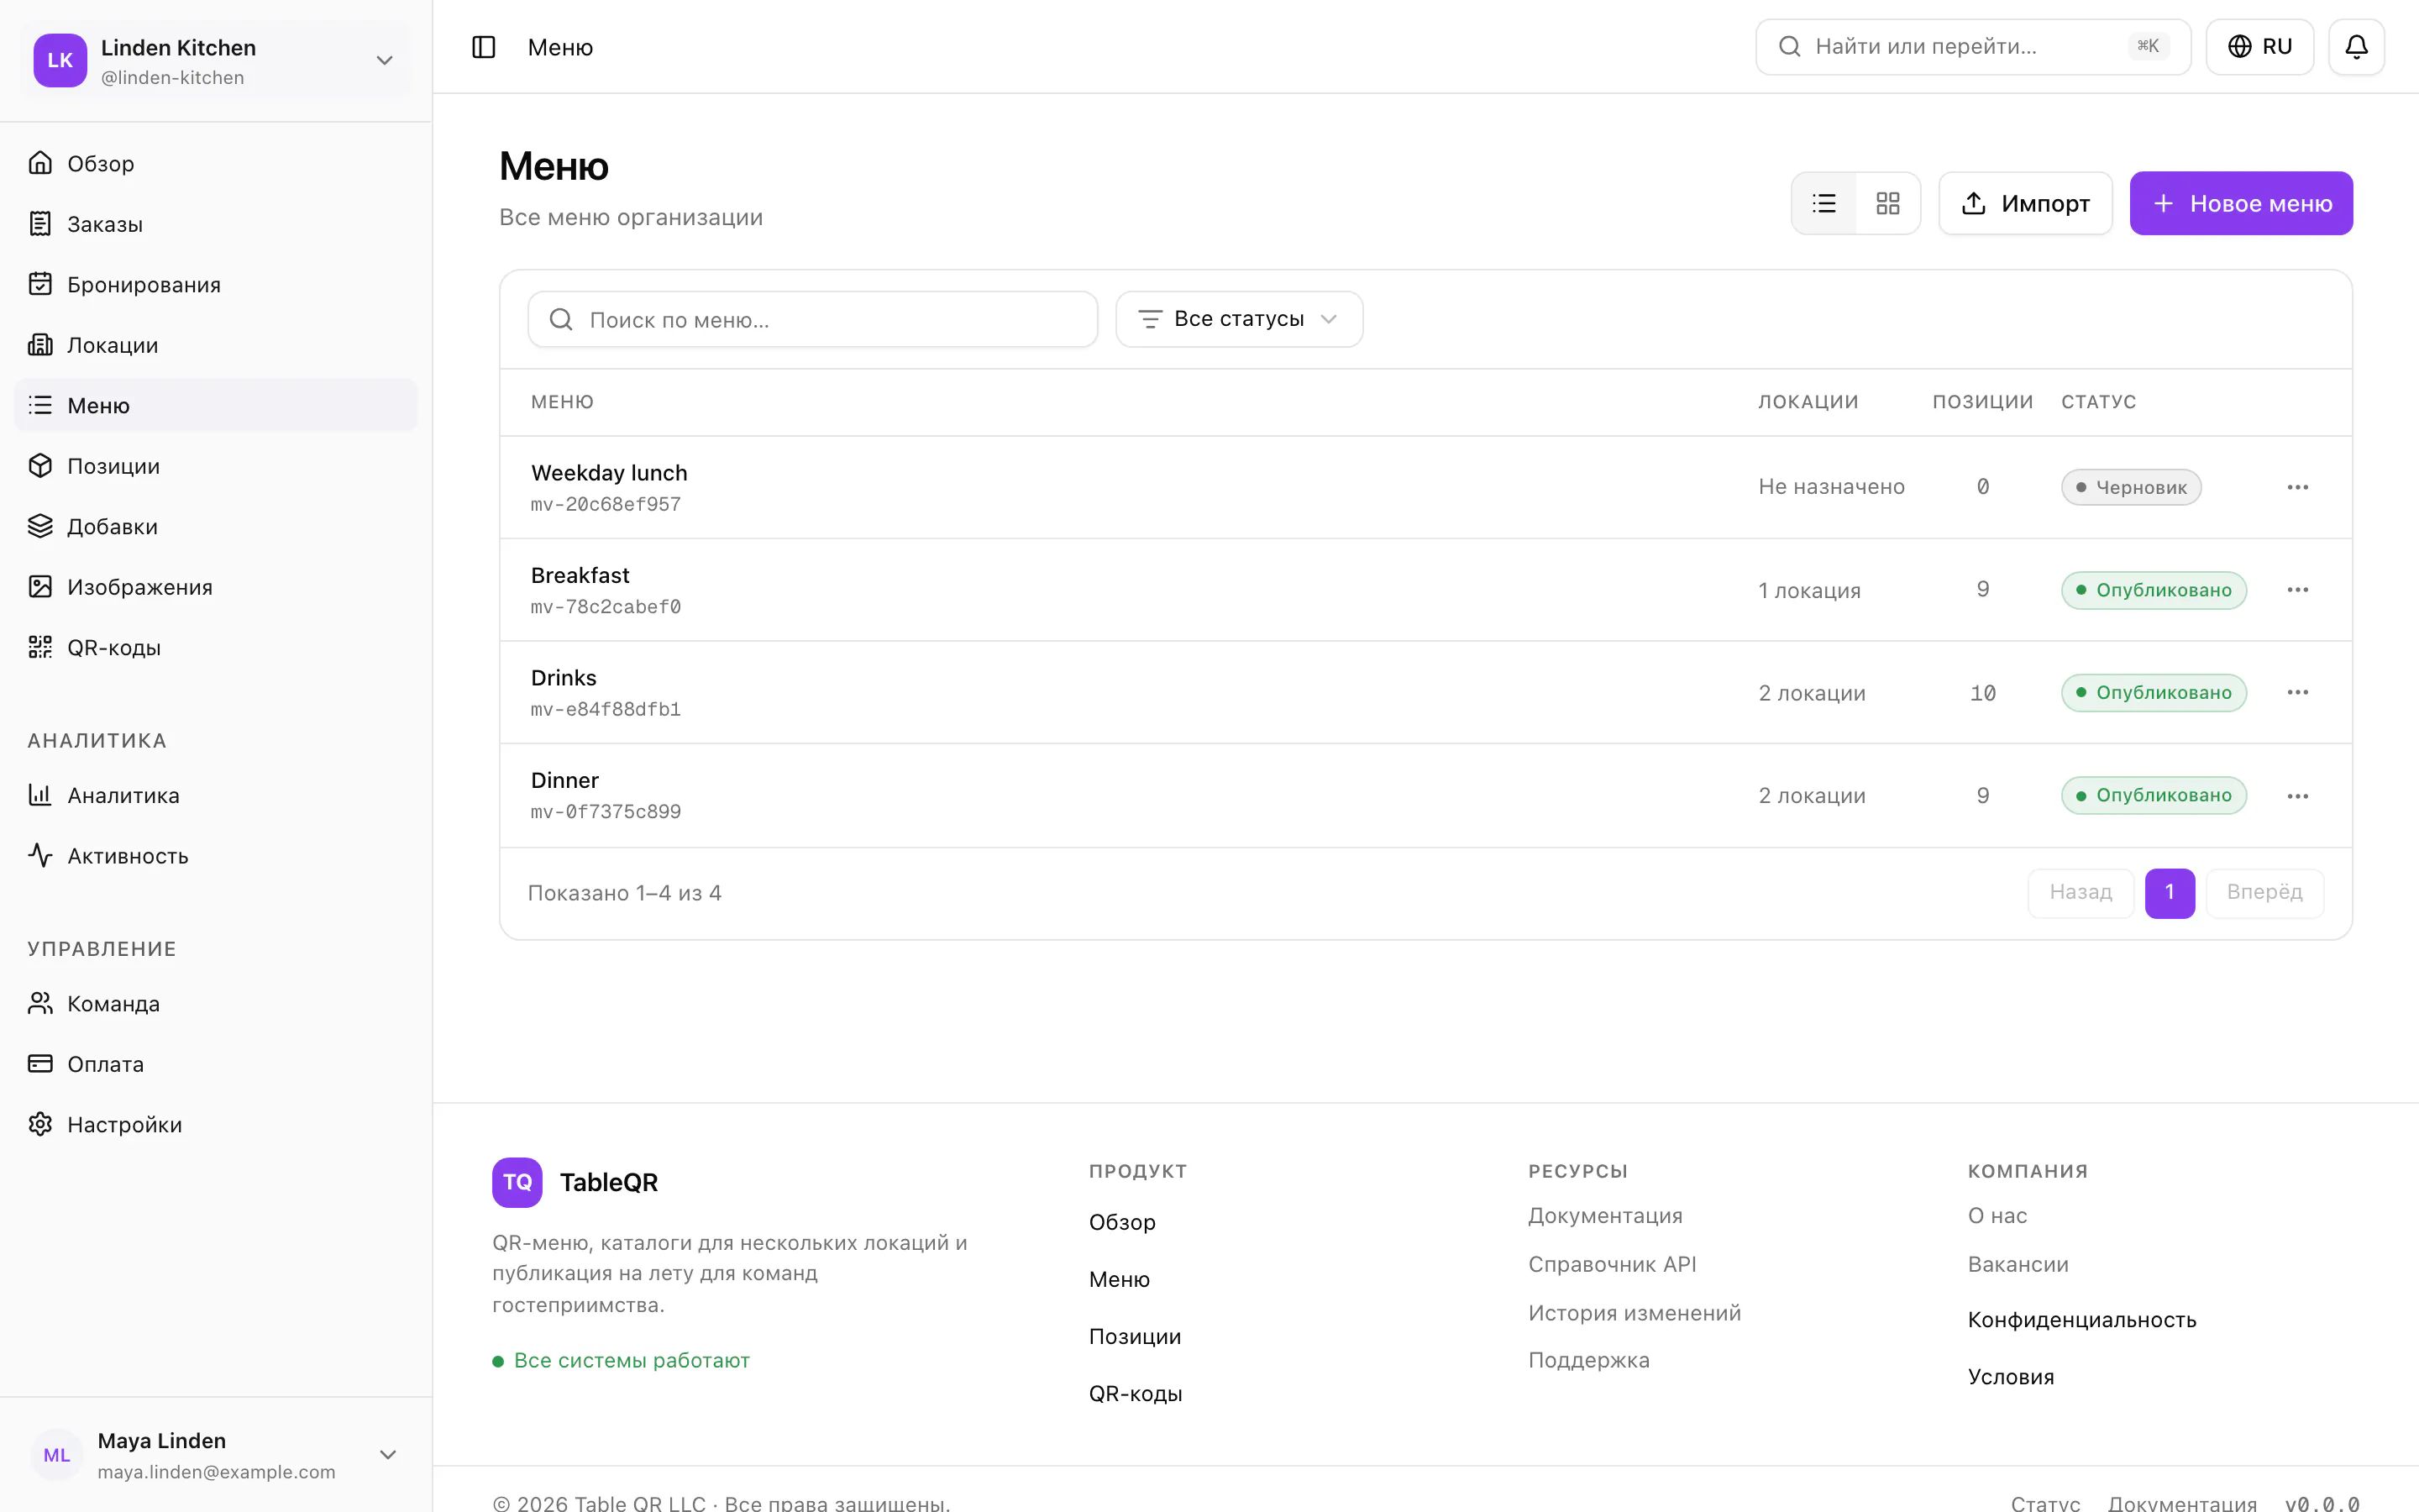Expand Maya Linden user menu
The width and height of the screenshot is (2419, 1512).
tap(216, 1455)
